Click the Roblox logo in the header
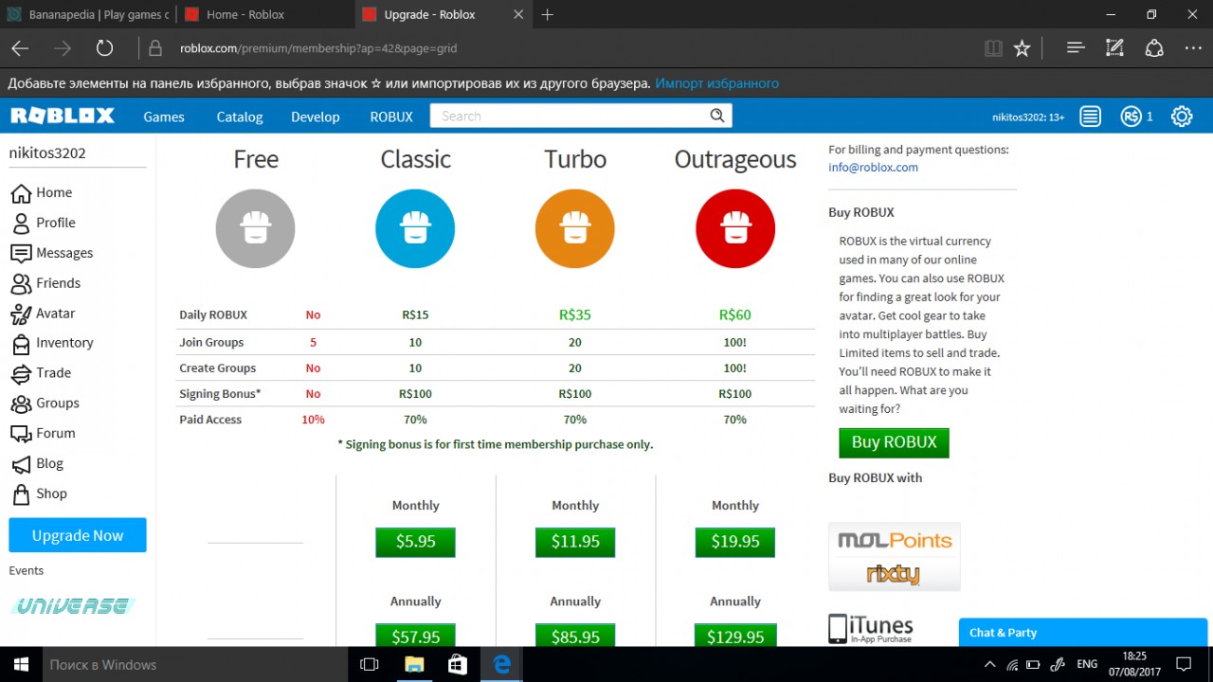The height and width of the screenshot is (682, 1213). coord(63,116)
